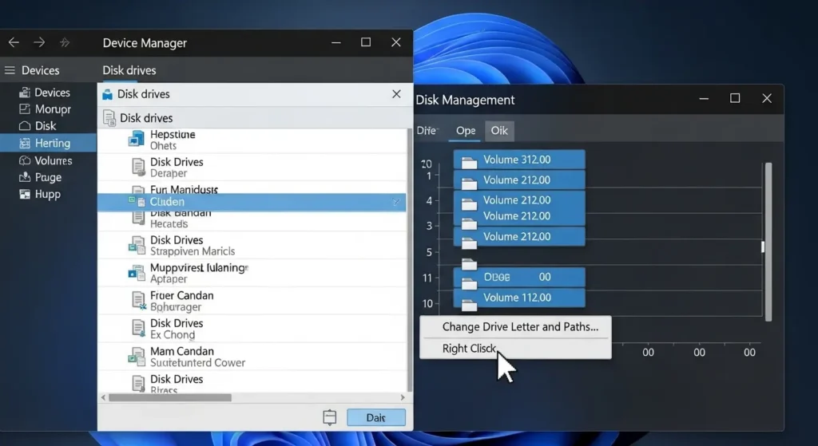Choose Right Click in the context menu
Image resolution: width=818 pixels, height=446 pixels.
[470, 349]
